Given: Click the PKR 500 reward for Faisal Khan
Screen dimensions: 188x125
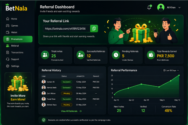Looking at the screenshot, I should [x=96, y=99].
